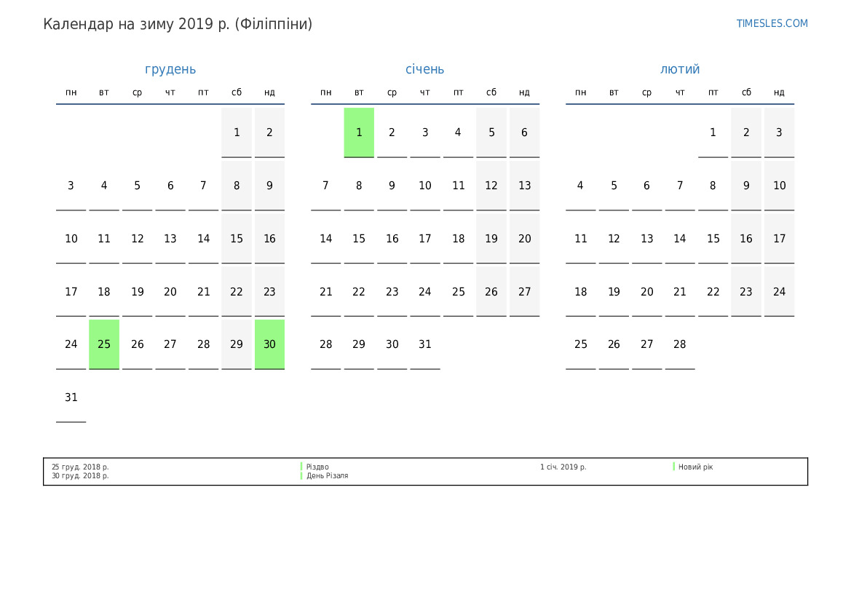The image size is (851, 602).
Task: Select green-highlighted January 1 cell
Action: pyautogui.click(x=359, y=132)
